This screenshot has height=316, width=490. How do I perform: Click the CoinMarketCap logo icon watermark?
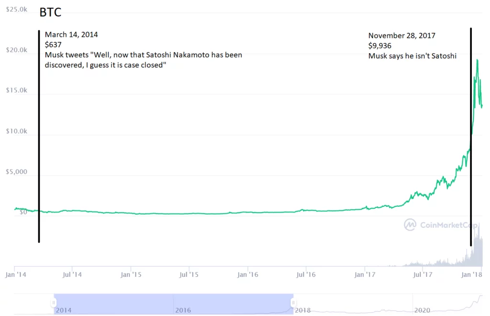click(410, 224)
